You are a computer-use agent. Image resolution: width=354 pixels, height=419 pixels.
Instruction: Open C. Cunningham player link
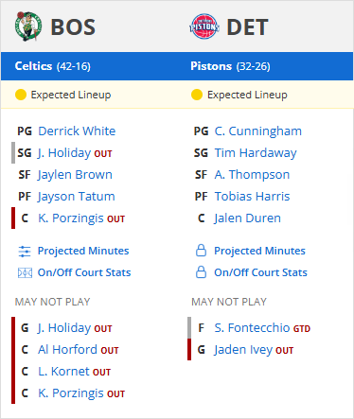258,131
